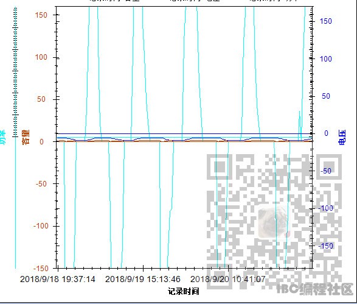This screenshot has width=357, height=304.
Task: Click -150 on the blue 电压 axis
Action: (326, 246)
